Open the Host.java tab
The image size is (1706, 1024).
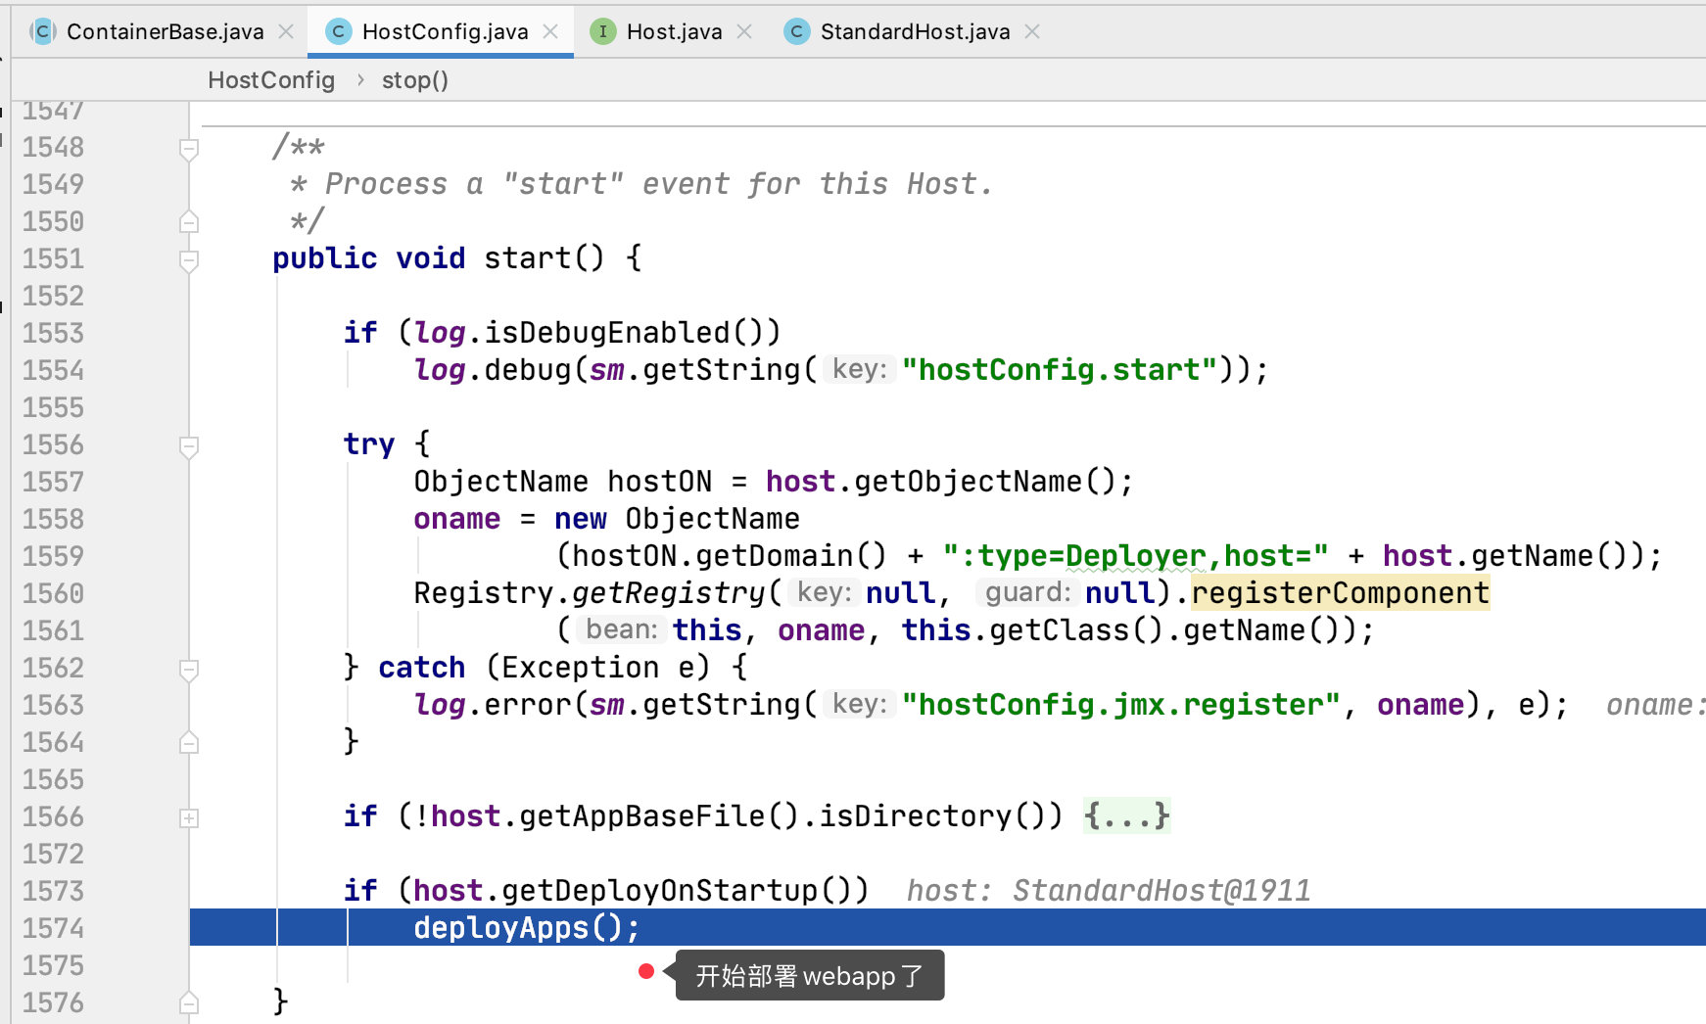(x=674, y=31)
